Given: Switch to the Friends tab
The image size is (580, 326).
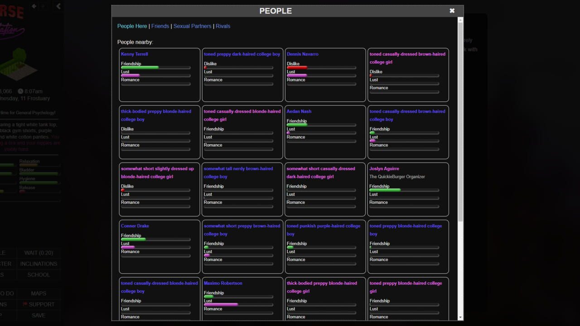Looking at the screenshot, I should tap(160, 26).
